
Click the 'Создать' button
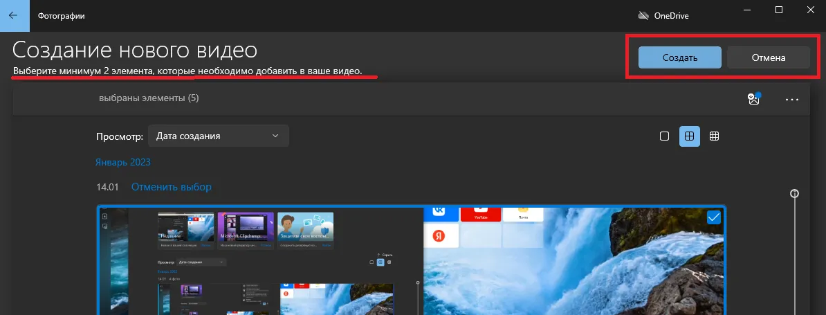680,57
